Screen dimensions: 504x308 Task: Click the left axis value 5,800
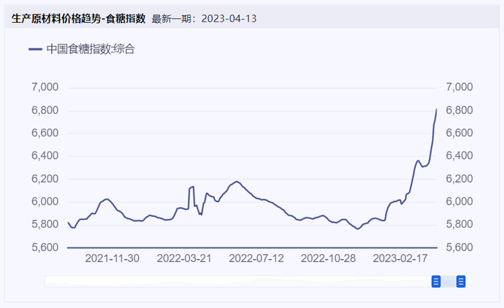pos(45,224)
